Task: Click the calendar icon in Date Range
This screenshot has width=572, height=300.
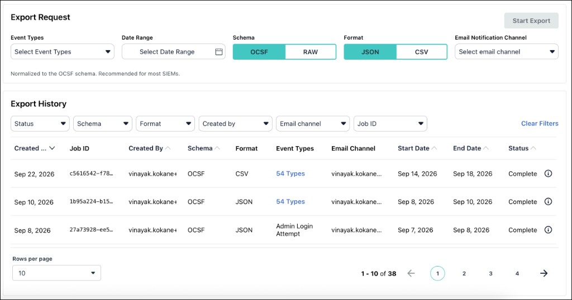Action: (x=218, y=52)
